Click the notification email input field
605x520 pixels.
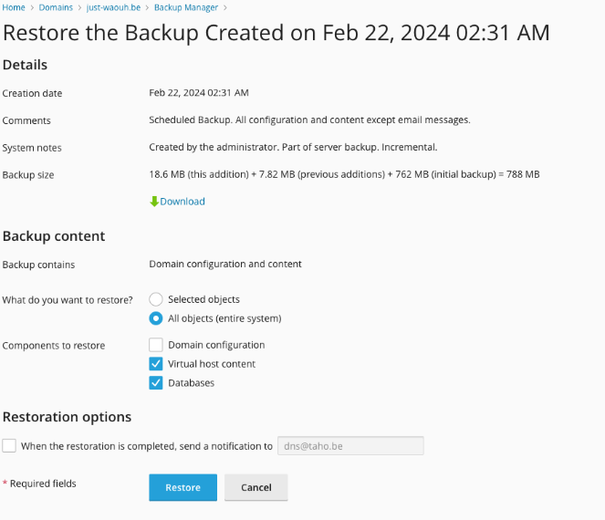click(x=349, y=446)
